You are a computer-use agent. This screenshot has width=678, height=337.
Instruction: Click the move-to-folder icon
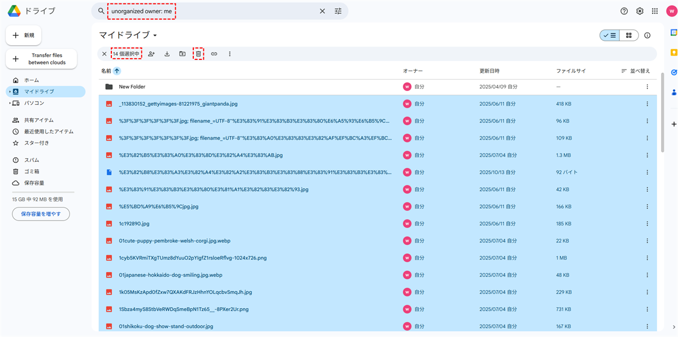pyautogui.click(x=182, y=54)
